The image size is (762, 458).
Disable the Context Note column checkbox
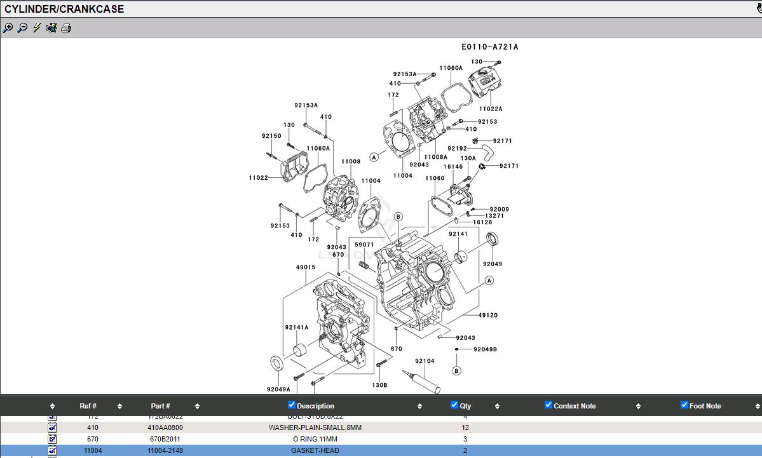(548, 405)
